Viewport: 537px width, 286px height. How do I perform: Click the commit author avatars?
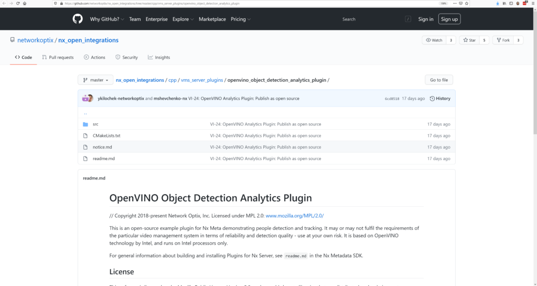88,98
